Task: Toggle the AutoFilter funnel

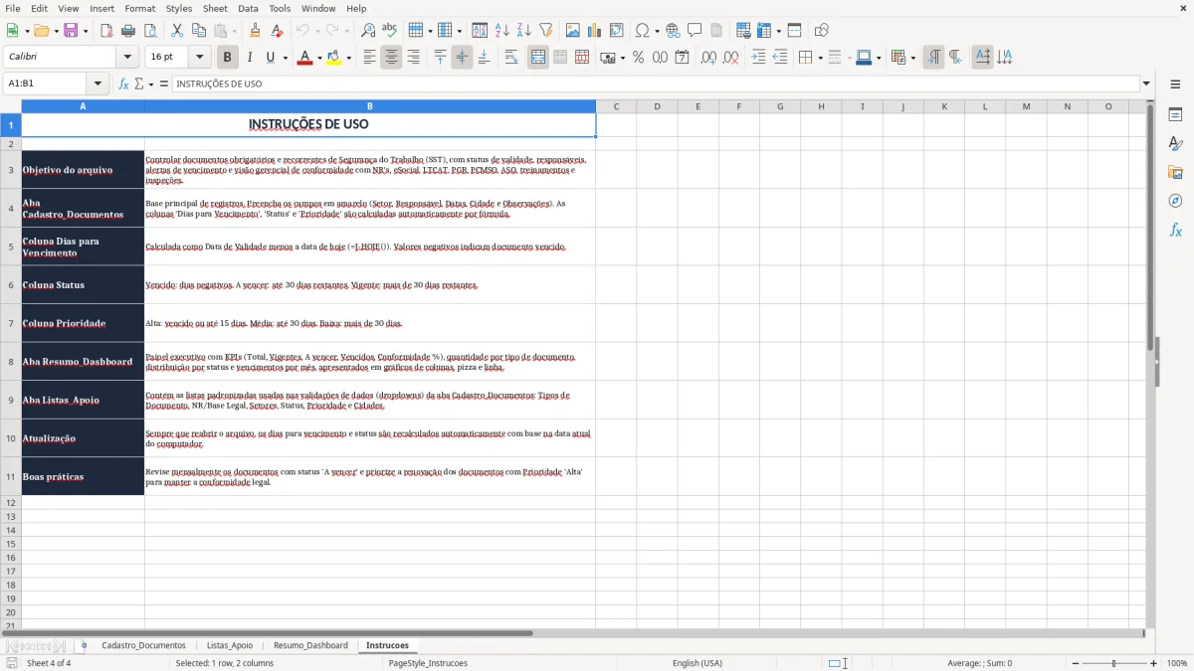Action: pyautogui.click(x=545, y=31)
